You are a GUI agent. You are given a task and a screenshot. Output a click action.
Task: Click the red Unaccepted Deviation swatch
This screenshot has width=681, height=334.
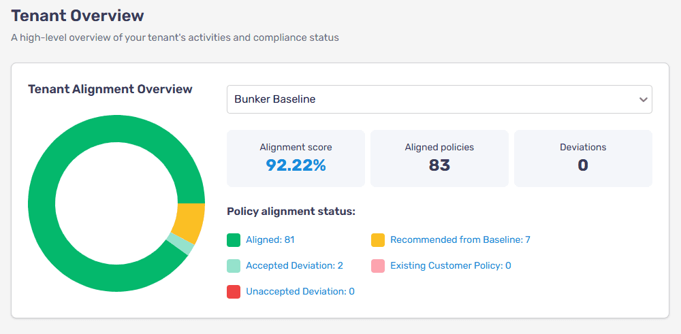coord(234,292)
